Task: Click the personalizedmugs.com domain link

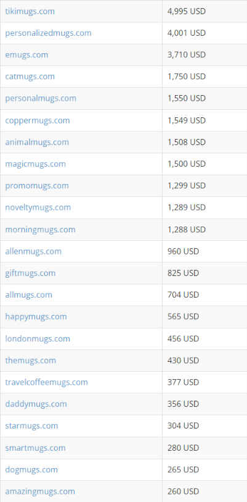Action: [x=48, y=33]
